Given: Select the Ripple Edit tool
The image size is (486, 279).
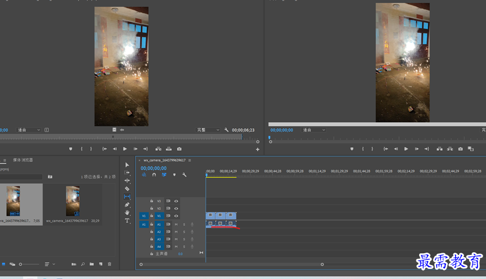Looking at the screenshot, I should point(127,180).
